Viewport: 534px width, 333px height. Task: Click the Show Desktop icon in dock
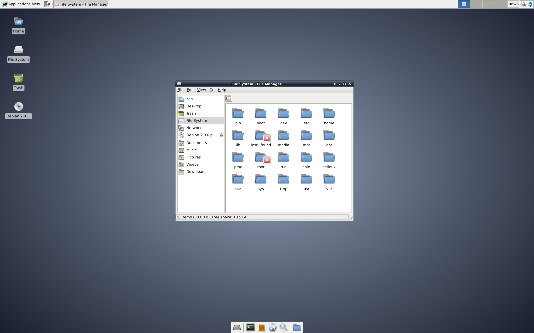tap(237, 327)
